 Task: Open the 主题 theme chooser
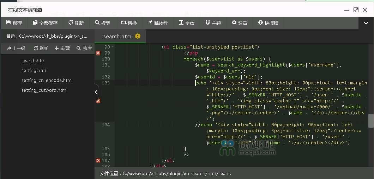[213, 23]
